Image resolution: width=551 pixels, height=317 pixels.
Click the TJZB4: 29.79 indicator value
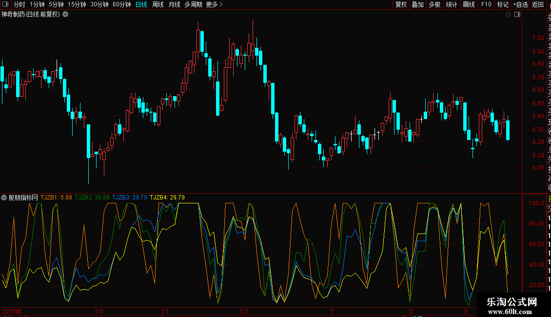click(167, 198)
